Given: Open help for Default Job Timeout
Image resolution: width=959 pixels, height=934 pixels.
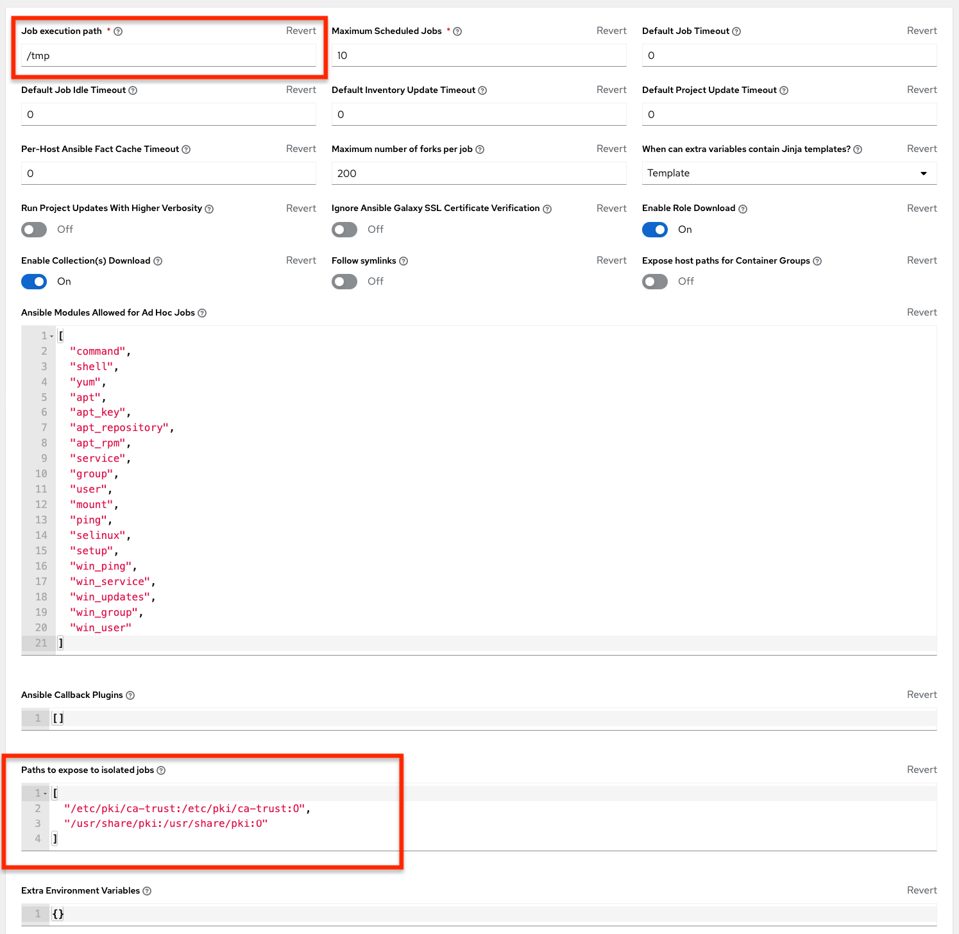Looking at the screenshot, I should coord(736,31).
